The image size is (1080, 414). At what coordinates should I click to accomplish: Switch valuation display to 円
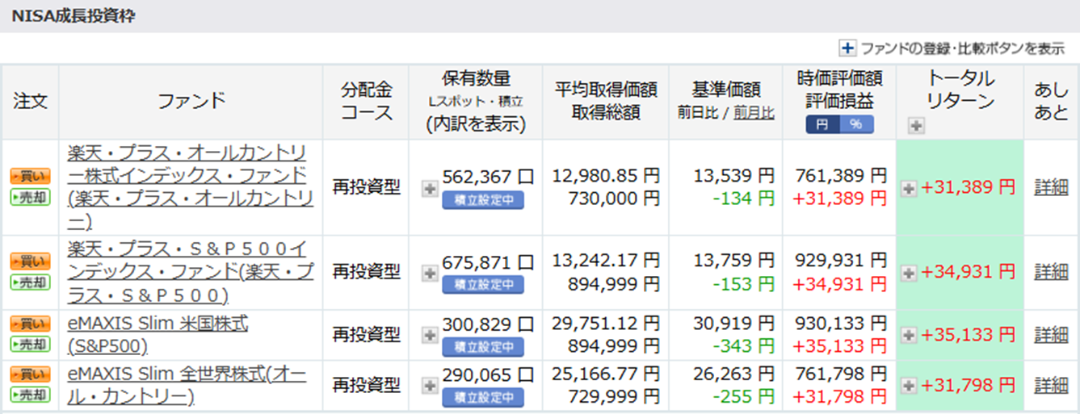point(822,124)
